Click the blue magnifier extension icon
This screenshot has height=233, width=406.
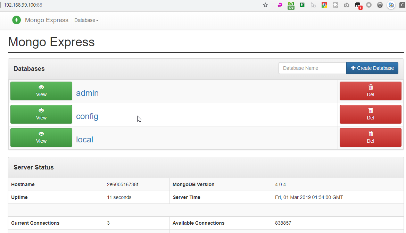(x=391, y=5)
